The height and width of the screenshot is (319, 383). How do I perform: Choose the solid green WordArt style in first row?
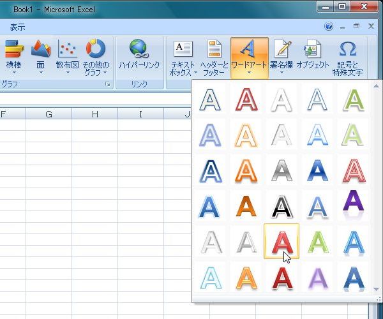pos(354,100)
